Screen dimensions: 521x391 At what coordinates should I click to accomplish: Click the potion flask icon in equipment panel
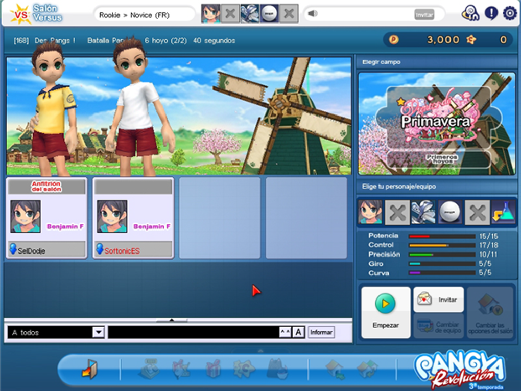[504, 212]
